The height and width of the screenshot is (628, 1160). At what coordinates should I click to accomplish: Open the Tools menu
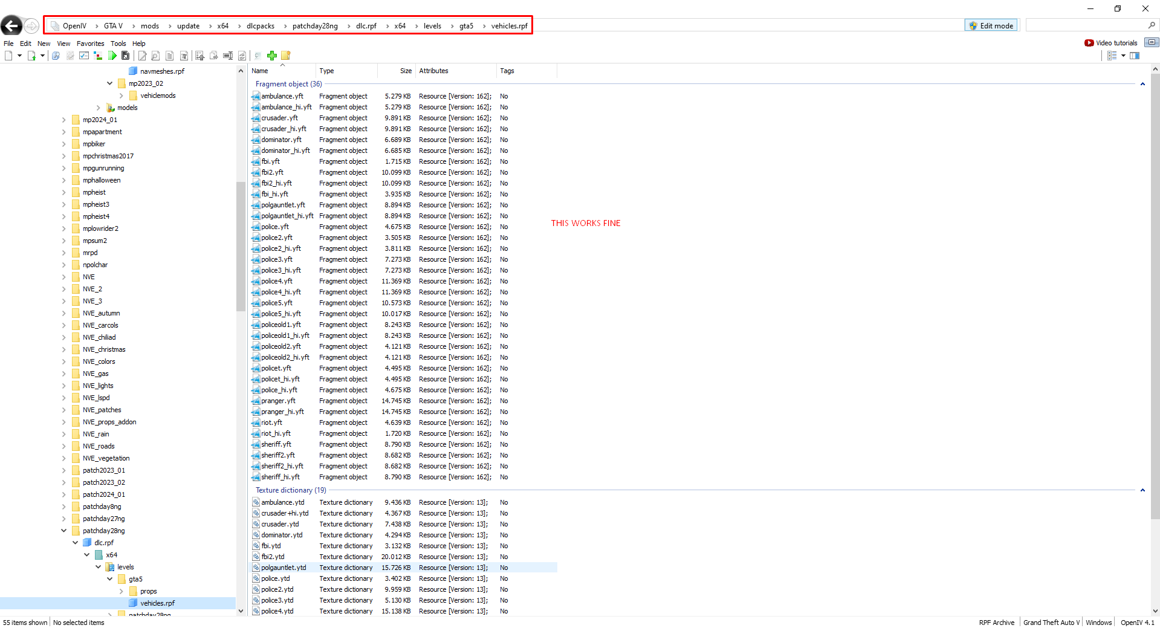click(x=118, y=44)
